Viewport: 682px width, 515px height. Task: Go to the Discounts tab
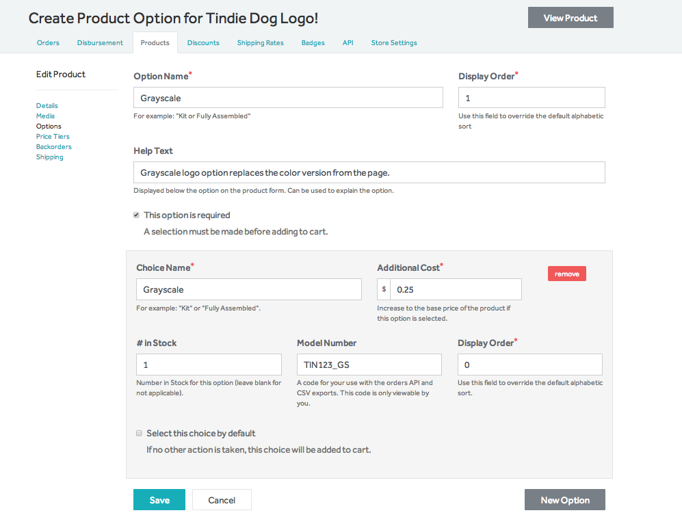click(x=203, y=43)
